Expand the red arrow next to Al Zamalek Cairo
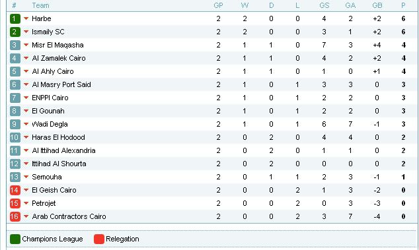The width and height of the screenshot is (419, 250). pyautogui.click(x=26, y=58)
